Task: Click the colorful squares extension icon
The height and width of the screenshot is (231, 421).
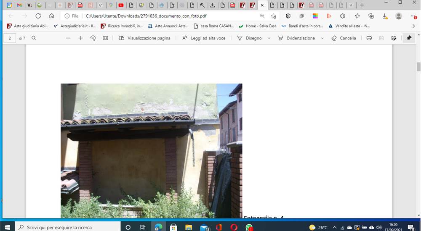Action: tap(315, 16)
